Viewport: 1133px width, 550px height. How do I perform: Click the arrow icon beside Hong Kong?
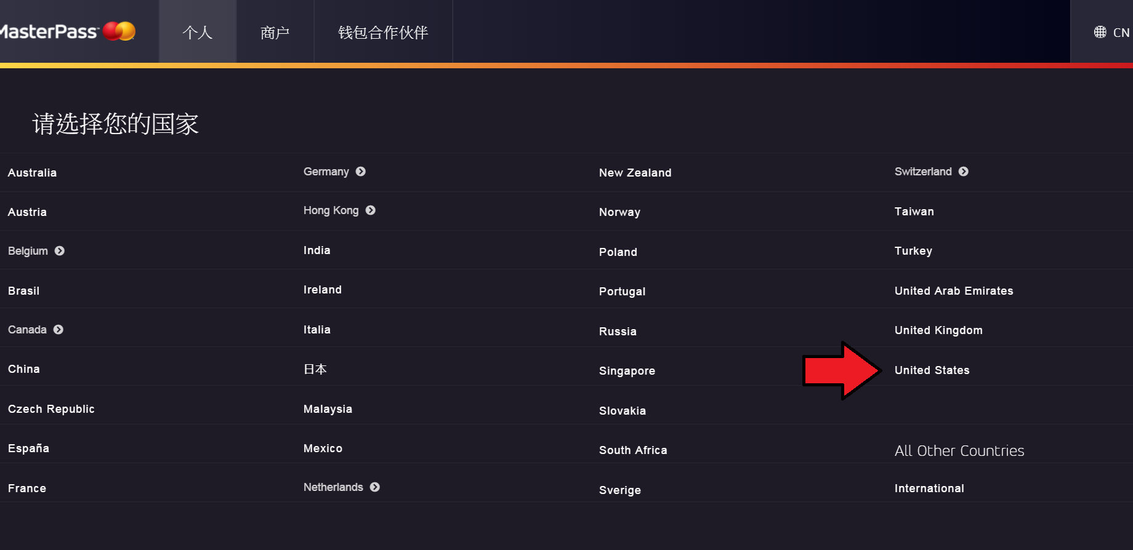pyautogui.click(x=371, y=210)
